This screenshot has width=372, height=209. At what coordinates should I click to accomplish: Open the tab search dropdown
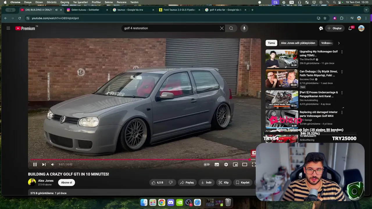pyautogui.click(x=366, y=10)
